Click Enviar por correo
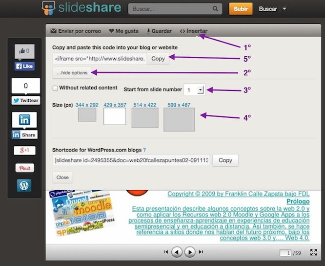Screen dimensions: 325x266 click(76, 31)
